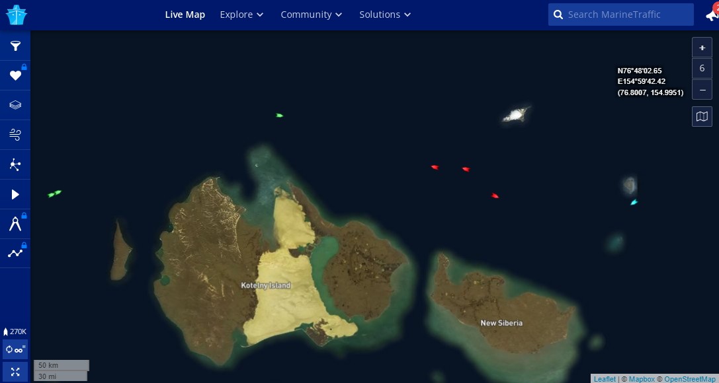This screenshot has width=719, height=383.
Task: Open the OpenStreetMap attribution link
Action: [x=689, y=379]
